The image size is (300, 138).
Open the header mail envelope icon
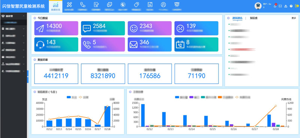[280, 6]
